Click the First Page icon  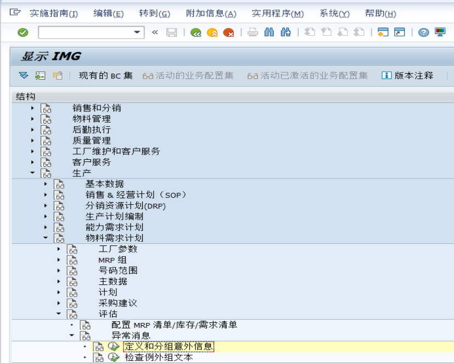[310, 32]
